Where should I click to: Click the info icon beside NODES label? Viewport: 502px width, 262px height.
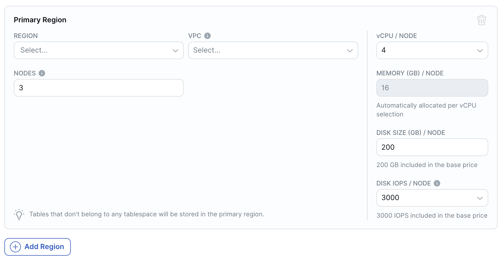tap(42, 73)
